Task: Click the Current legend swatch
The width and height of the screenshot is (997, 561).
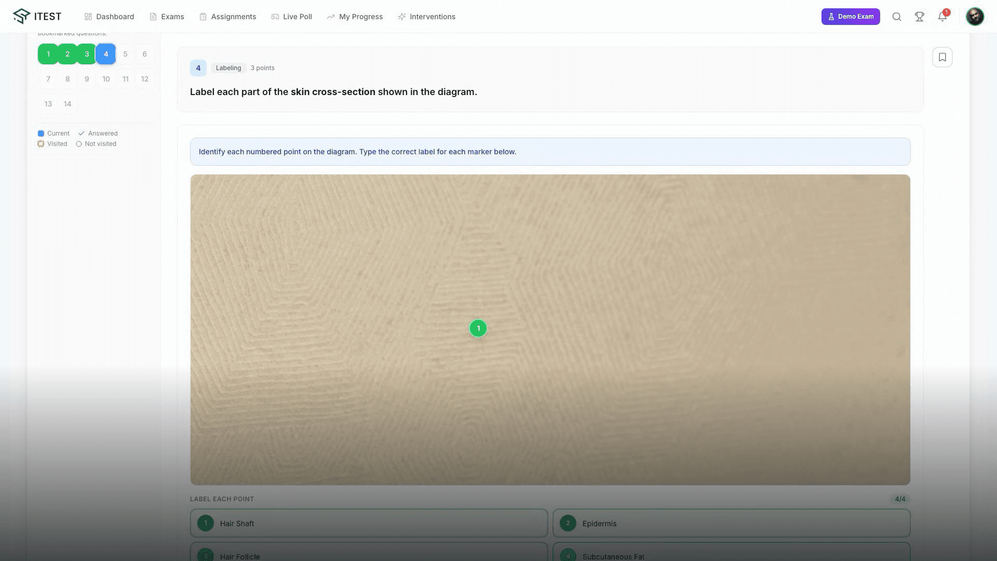Action: coord(41,133)
